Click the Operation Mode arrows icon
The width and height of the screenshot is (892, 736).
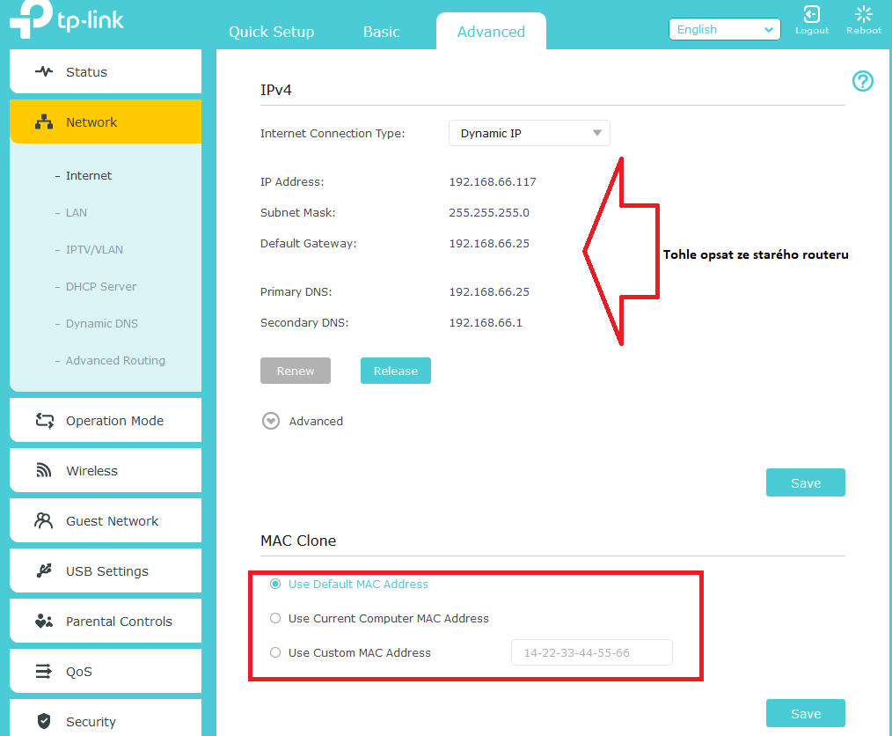44,421
